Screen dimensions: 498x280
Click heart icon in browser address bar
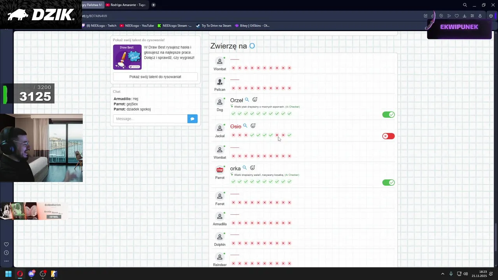point(457,16)
